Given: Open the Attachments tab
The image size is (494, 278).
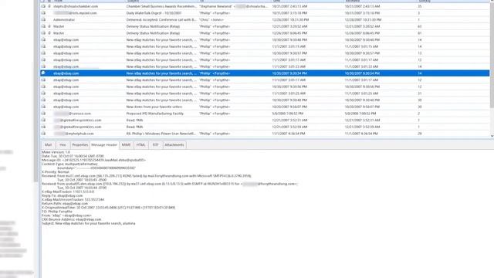Looking at the screenshot, I should pyautogui.click(x=174, y=145).
